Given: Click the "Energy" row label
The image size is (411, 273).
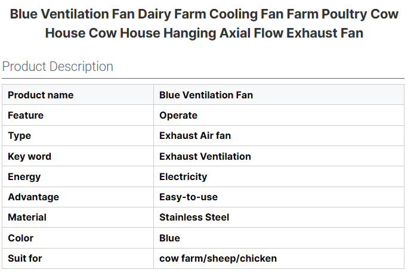Looking at the screenshot, I should 24,176.
